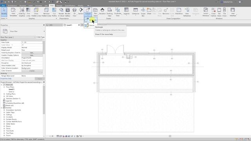Choose Rectangle callout option
The image size is (251, 141).
[91, 20]
